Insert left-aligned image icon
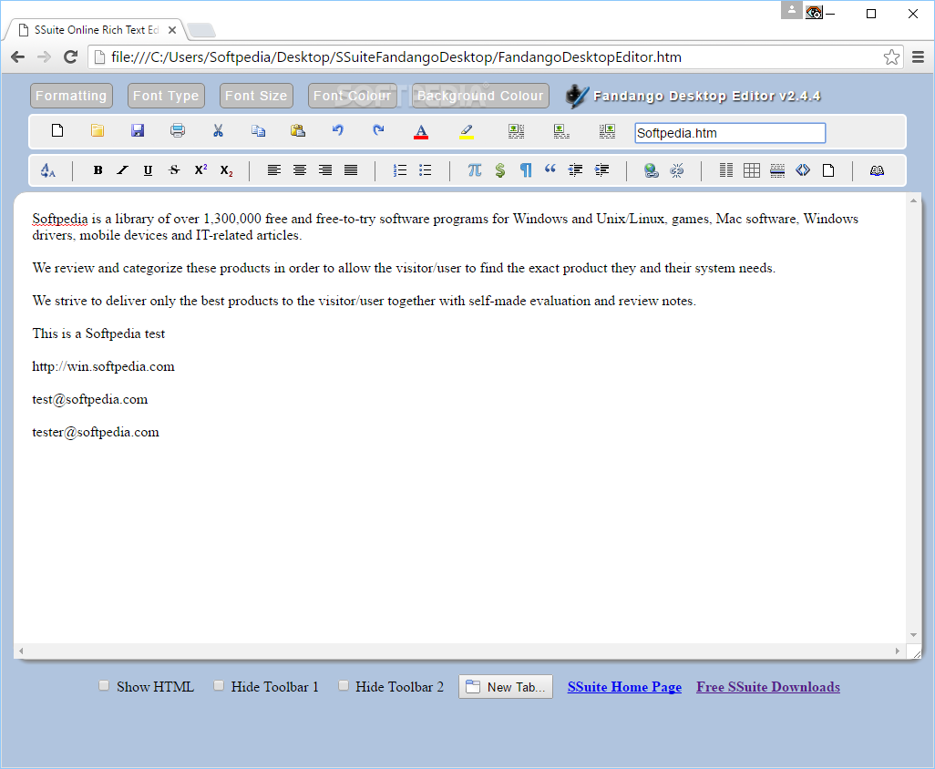Image resolution: width=935 pixels, height=769 pixels. [561, 132]
